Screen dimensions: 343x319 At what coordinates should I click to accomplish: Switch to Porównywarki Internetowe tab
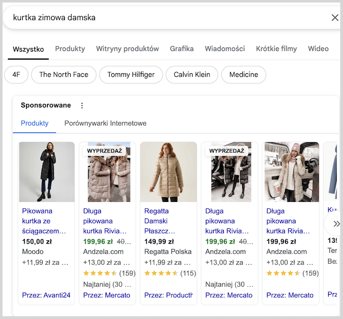[105, 123]
